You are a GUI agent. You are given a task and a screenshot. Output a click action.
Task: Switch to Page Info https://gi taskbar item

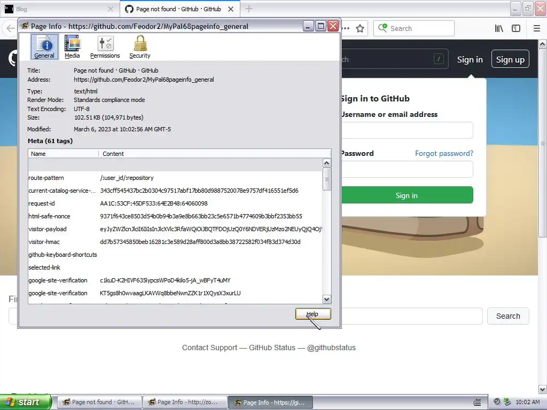pos(270,403)
